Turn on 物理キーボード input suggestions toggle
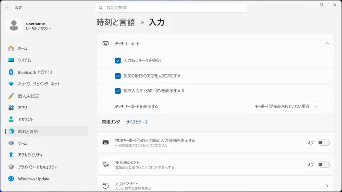The image size is (342, 192). coord(324,143)
